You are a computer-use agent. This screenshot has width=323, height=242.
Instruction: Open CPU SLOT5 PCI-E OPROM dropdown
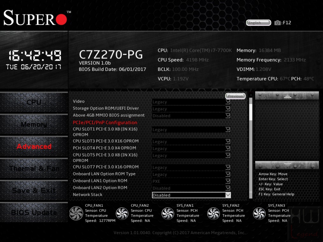pyautogui.click(x=191, y=156)
